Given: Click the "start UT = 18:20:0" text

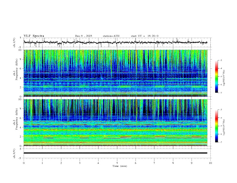Looking at the screenshot, I should point(145,36).
